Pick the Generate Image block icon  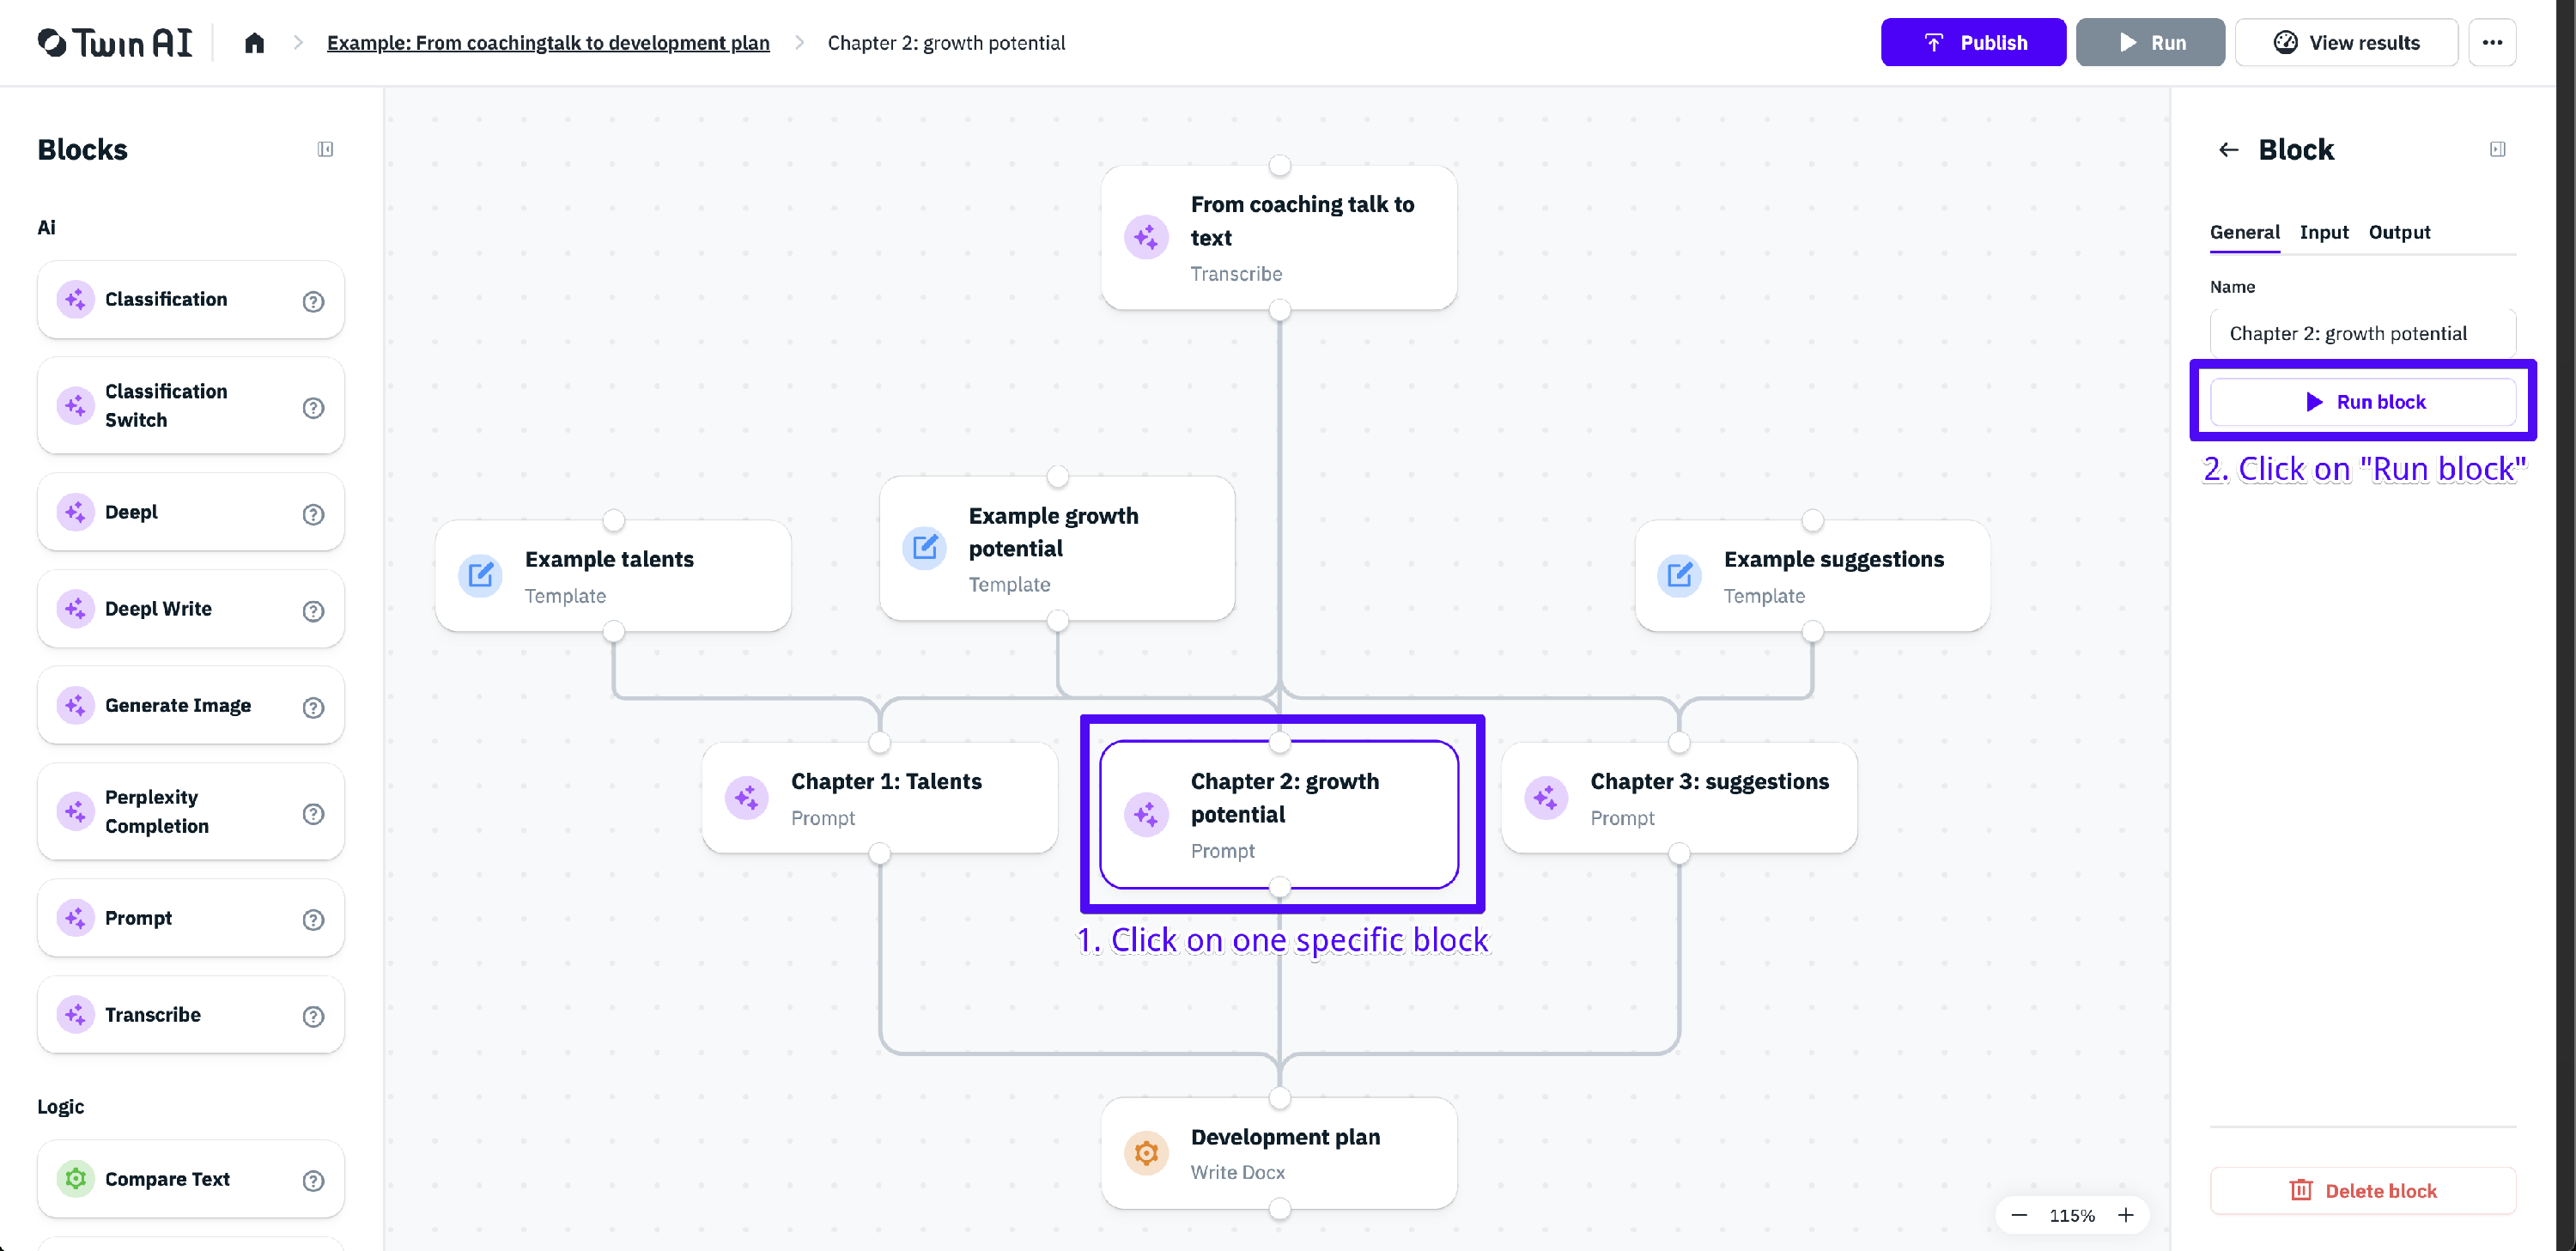[75, 705]
